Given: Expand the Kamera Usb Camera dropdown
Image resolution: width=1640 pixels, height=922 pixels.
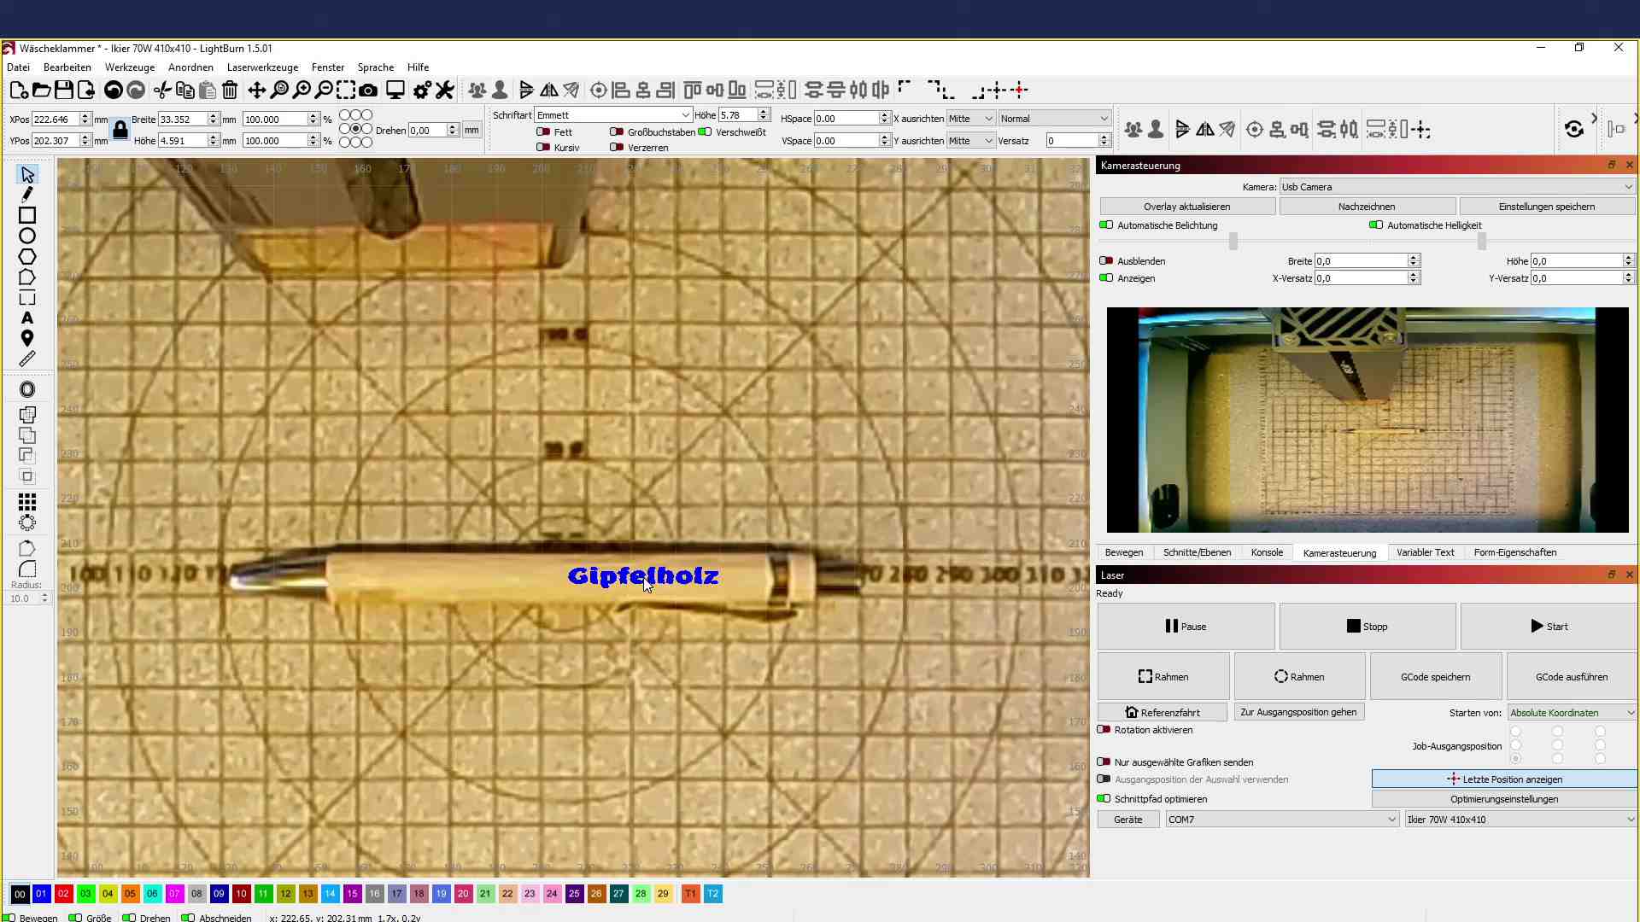Looking at the screenshot, I should (1456, 187).
